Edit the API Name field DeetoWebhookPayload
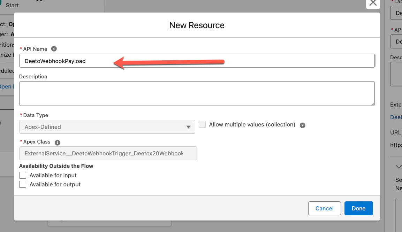 click(197, 61)
